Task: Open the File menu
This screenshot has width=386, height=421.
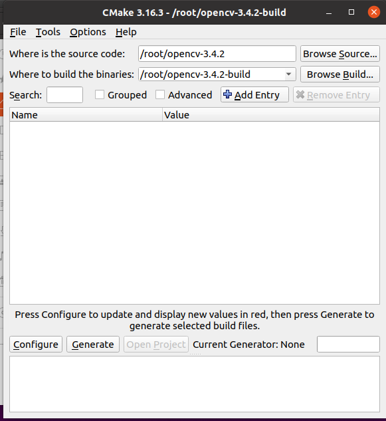Action: (18, 32)
